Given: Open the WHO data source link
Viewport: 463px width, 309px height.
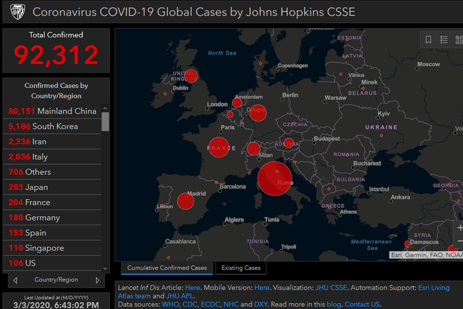Looking at the screenshot, I should point(171,305).
